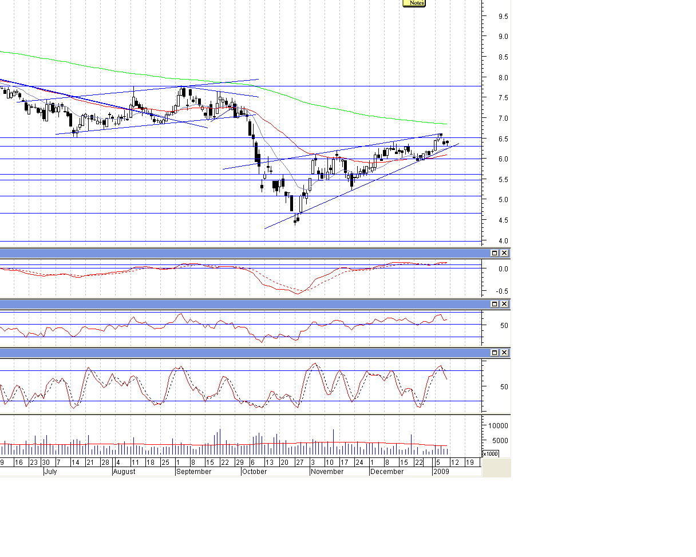
Task: Maximize the RSI indicator panel
Action: pyautogui.click(x=495, y=304)
